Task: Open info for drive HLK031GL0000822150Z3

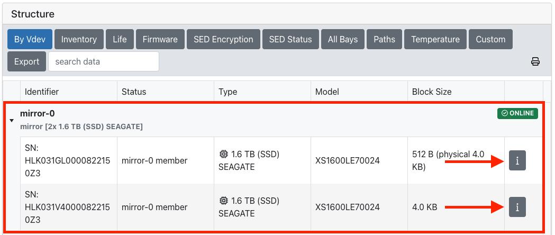Action: point(517,160)
